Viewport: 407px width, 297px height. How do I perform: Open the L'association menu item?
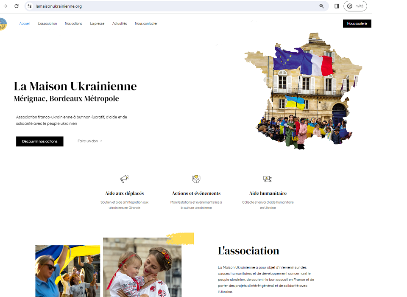coord(47,23)
